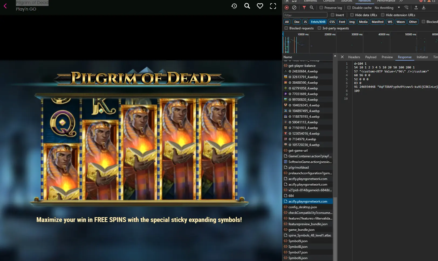Focus the Filter input field
438x261 pixels.
click(305, 15)
